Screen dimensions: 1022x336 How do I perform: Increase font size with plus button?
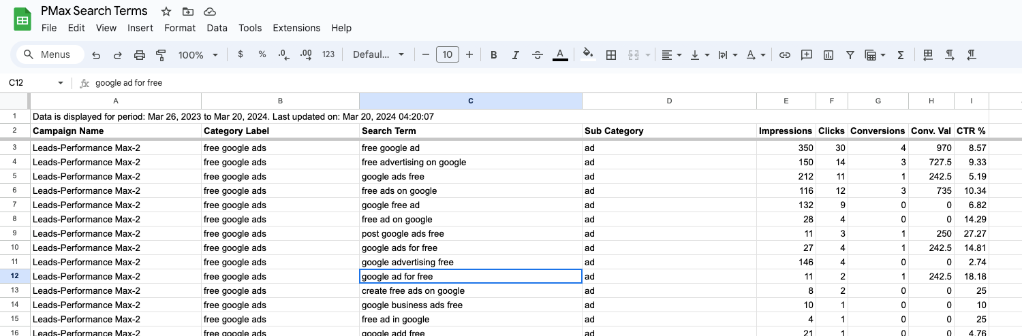click(469, 54)
